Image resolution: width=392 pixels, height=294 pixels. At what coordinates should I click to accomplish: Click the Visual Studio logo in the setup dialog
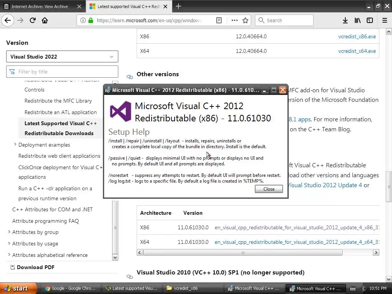pos(121,111)
